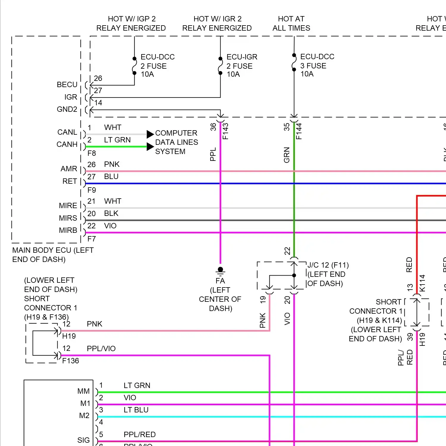The height and width of the screenshot is (446, 446).
Task: Select the "BECU" terminal label
Action: tap(67, 85)
